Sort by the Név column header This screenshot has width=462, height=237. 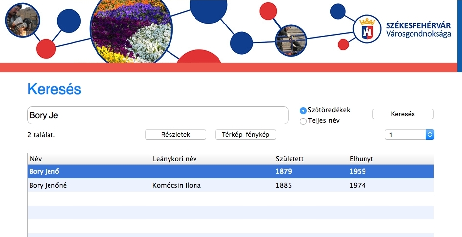(89, 159)
